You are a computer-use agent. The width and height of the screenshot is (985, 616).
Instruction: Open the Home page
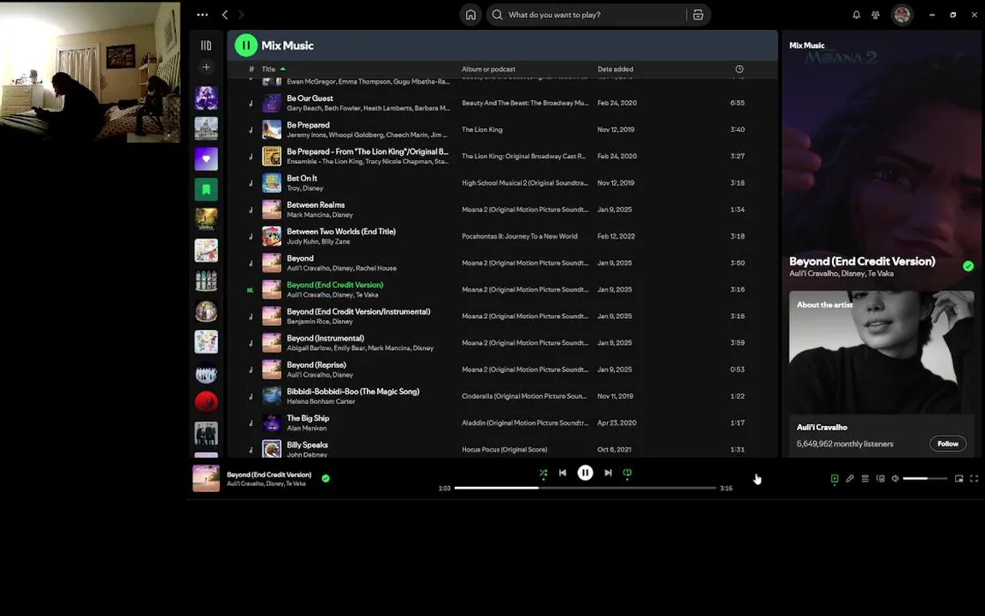point(470,15)
